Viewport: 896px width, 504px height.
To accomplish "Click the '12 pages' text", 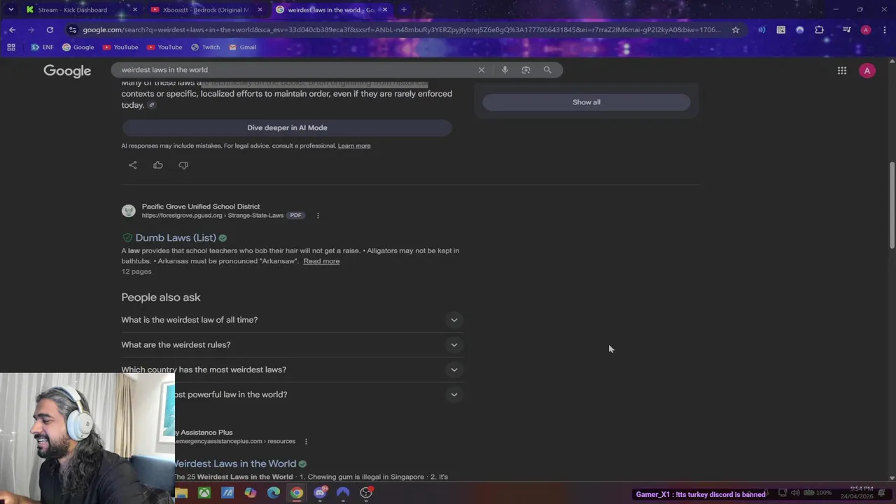I will pyautogui.click(x=136, y=272).
